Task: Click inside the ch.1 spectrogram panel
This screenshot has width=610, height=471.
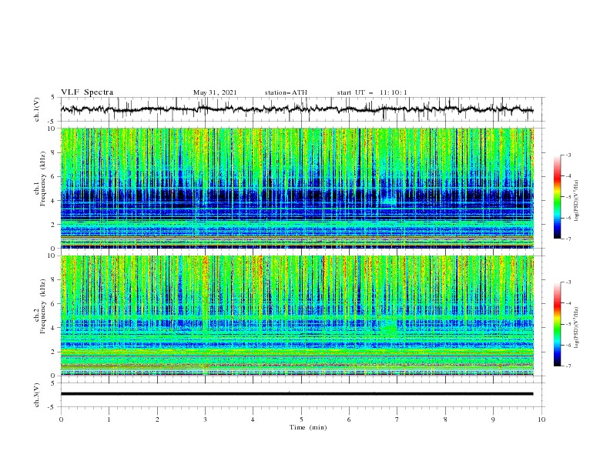Action: pos(297,188)
